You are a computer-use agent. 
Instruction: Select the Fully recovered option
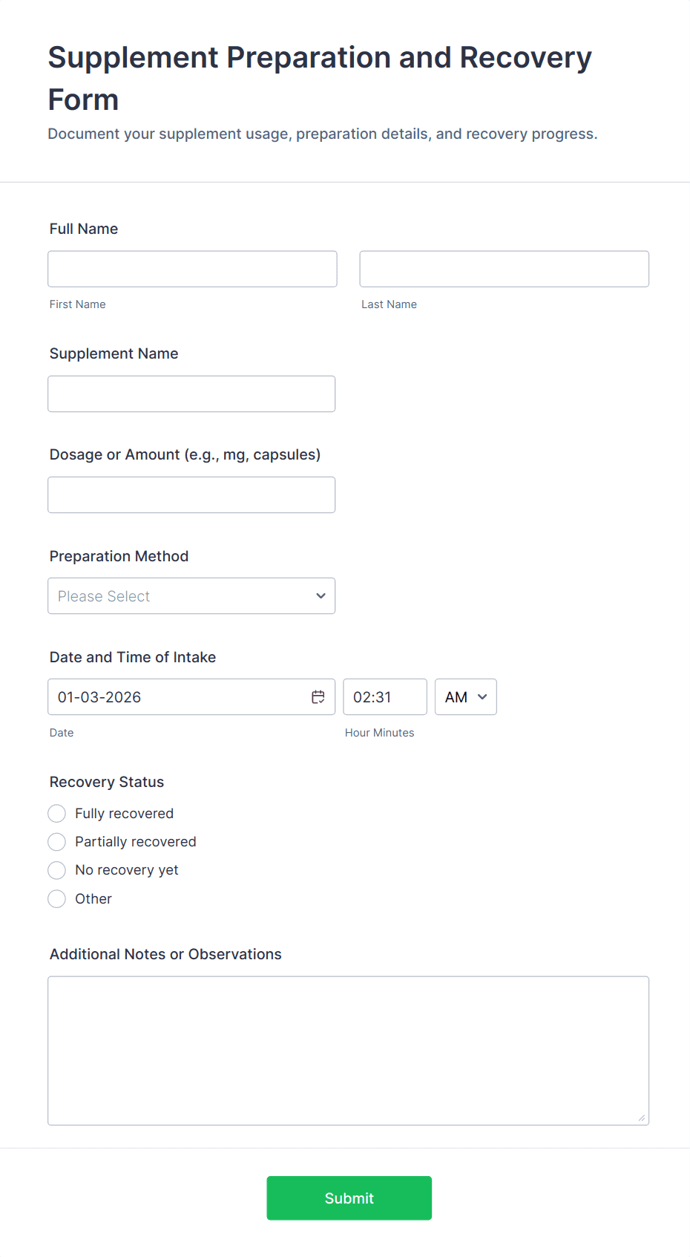click(x=57, y=814)
